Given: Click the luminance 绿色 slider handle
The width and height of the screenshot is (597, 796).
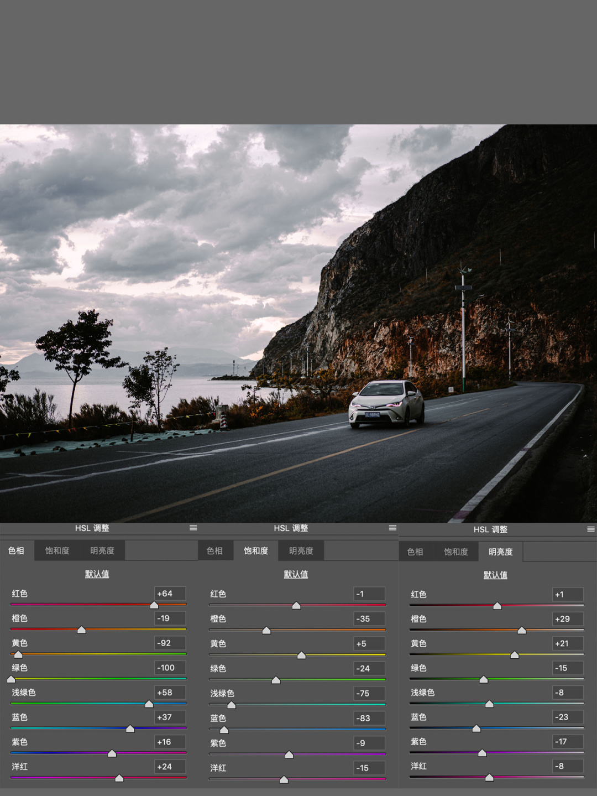Looking at the screenshot, I should pyautogui.click(x=484, y=679).
